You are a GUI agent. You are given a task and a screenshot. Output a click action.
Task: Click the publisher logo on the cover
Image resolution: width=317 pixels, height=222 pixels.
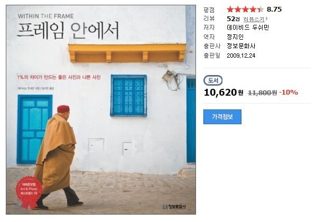click(174, 207)
